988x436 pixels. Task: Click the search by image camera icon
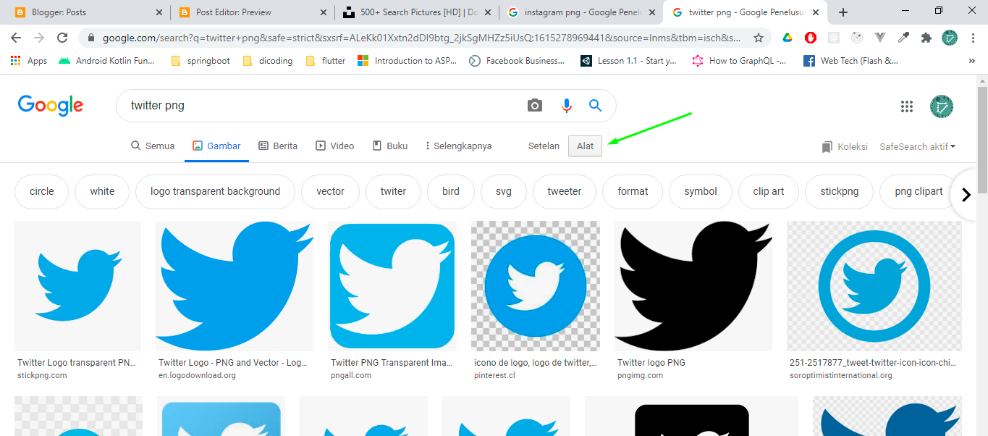pyautogui.click(x=534, y=106)
